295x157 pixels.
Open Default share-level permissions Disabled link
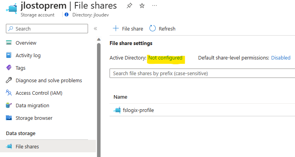tap(281, 58)
